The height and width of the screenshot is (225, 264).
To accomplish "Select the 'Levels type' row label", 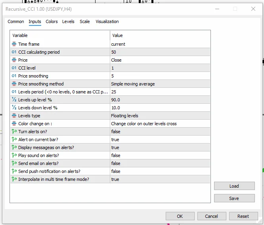I will point(29,116).
